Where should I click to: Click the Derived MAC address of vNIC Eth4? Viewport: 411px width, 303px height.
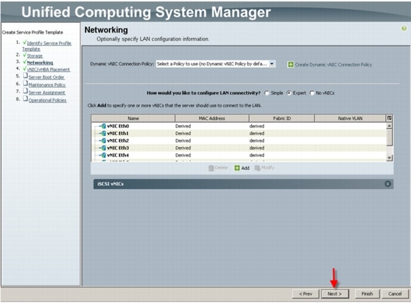(x=183, y=155)
